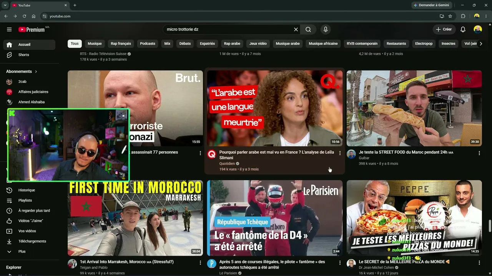Clear the search box with the X

pos(296,30)
